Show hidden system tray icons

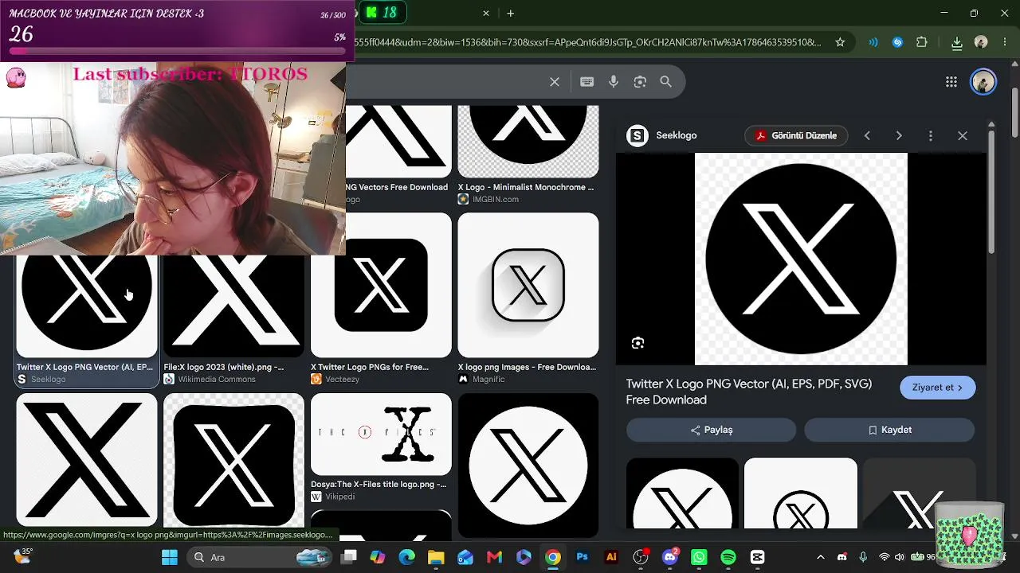coord(820,557)
